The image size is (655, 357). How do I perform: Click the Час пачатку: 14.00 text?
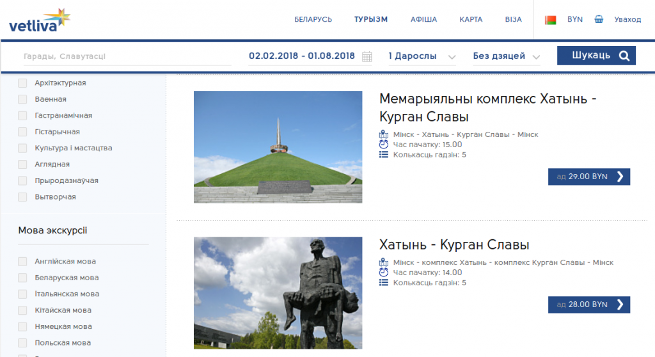[427, 273]
